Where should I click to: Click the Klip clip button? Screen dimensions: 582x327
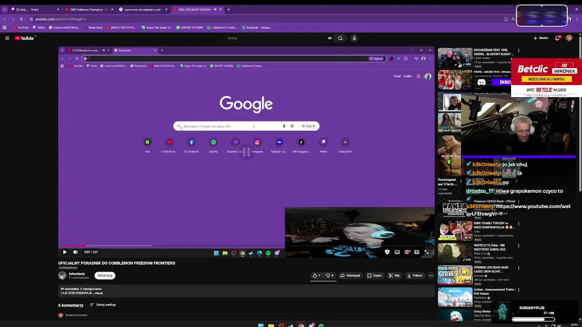394,275
